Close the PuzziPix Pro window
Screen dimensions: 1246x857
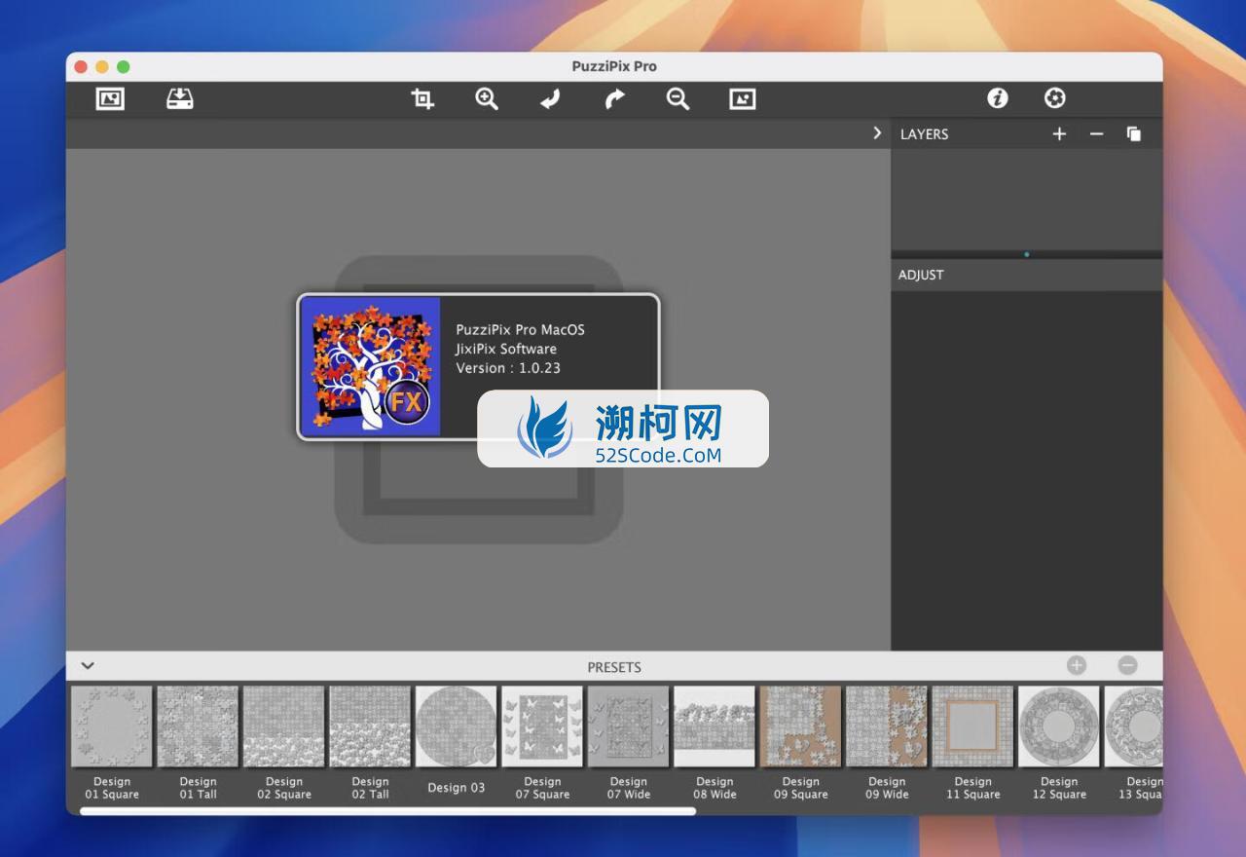[81, 66]
